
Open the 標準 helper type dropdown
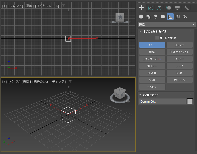[167, 24]
